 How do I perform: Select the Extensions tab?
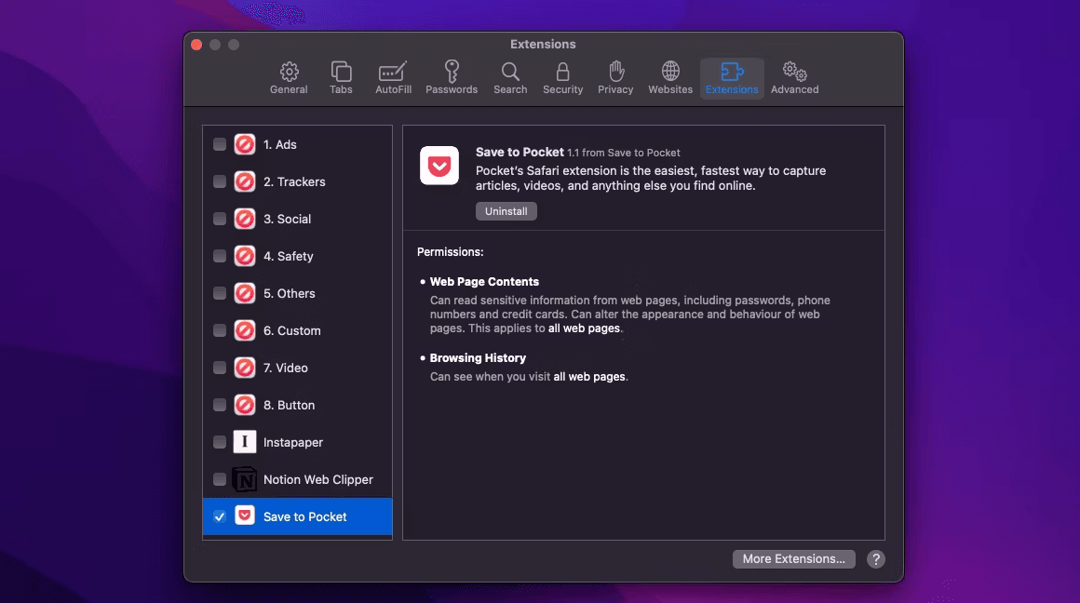point(732,78)
